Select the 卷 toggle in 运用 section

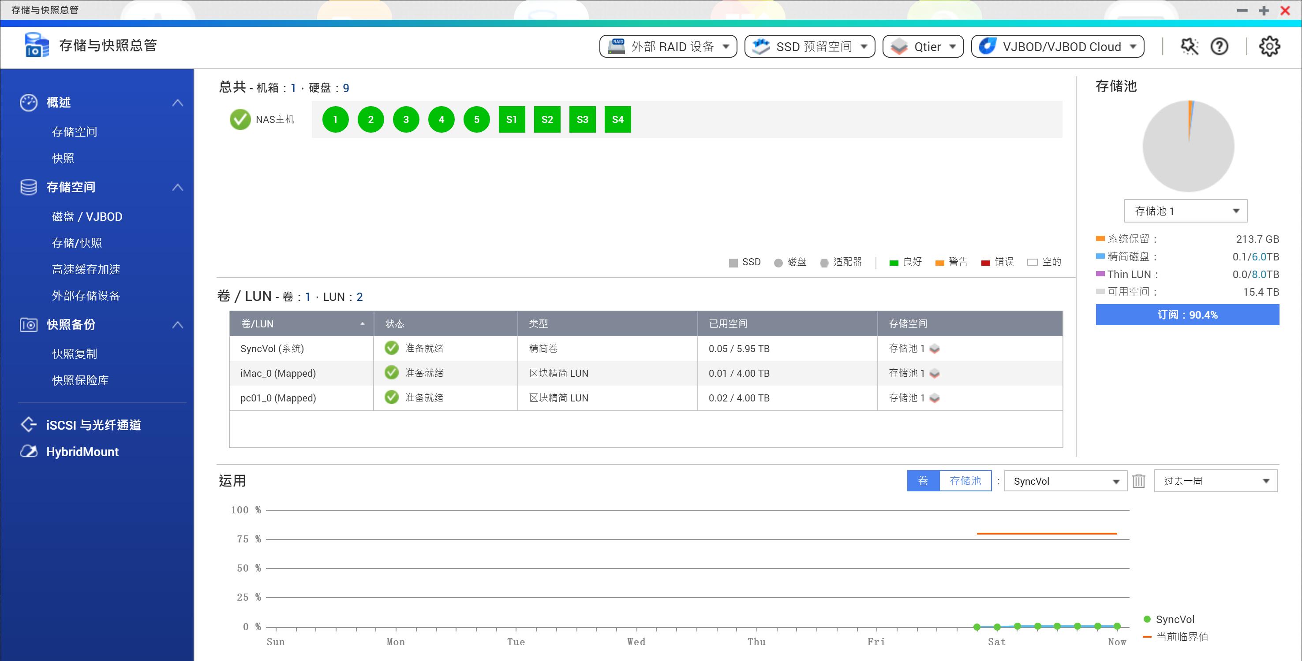pyautogui.click(x=923, y=481)
